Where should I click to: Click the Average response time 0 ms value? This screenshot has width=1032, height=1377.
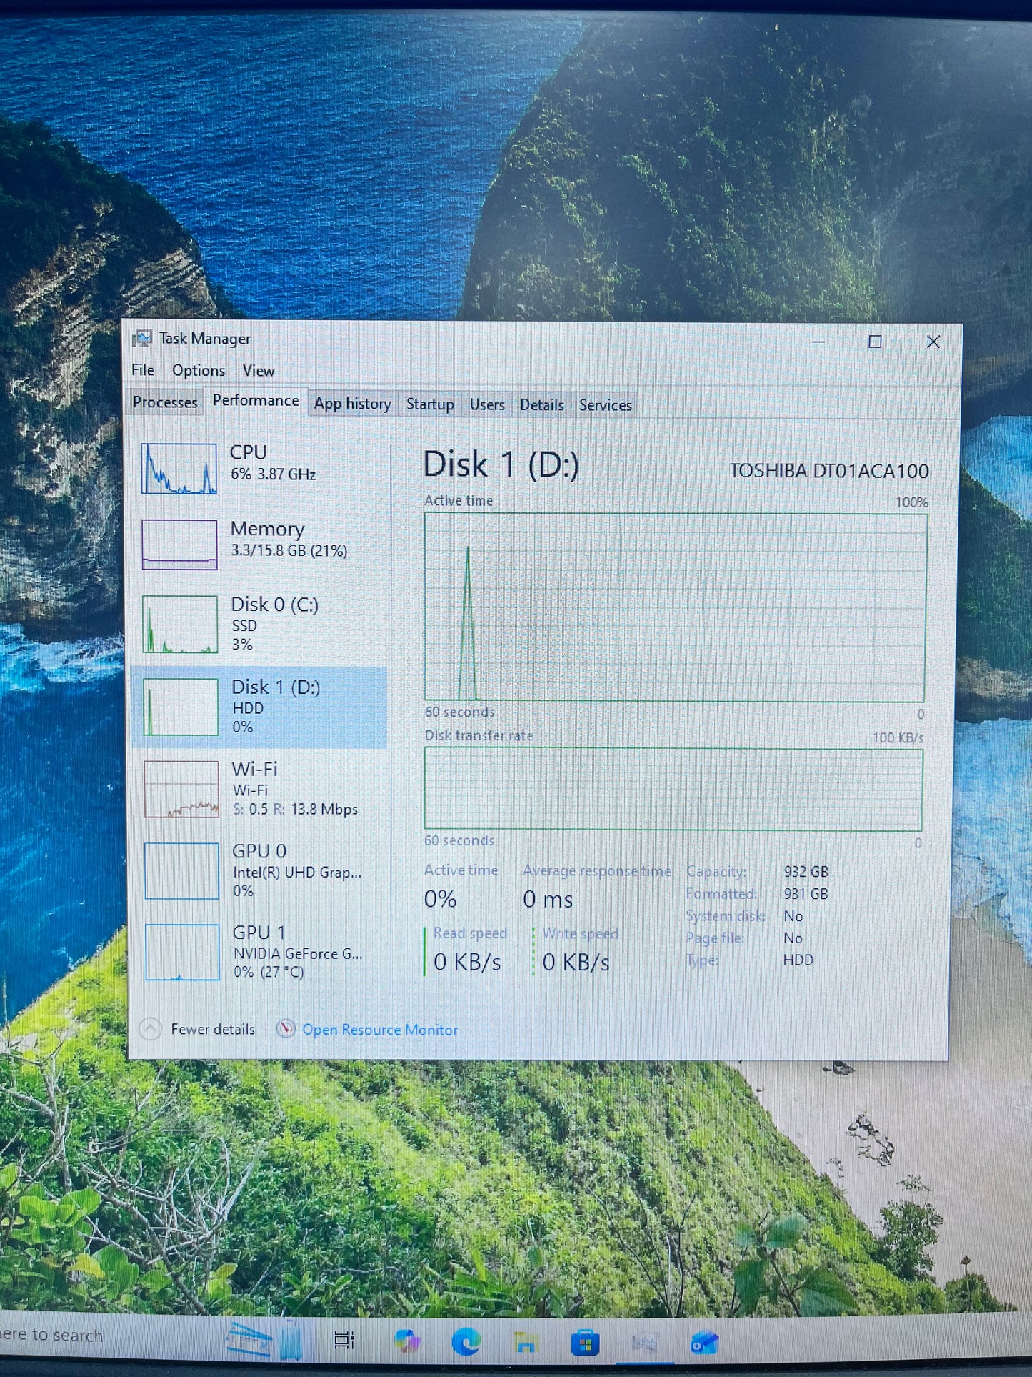[548, 899]
